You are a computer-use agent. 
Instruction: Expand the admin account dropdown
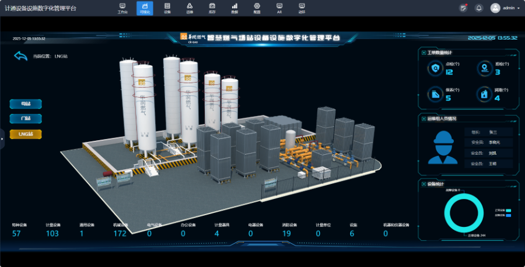pyautogui.click(x=518, y=9)
